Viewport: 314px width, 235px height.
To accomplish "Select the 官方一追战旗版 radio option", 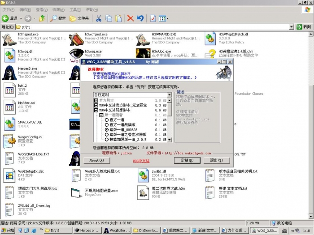I will tap(107, 125).
